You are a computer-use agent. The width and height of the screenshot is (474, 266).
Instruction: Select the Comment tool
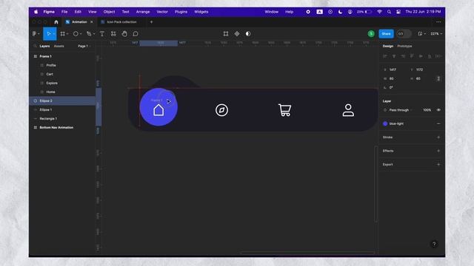pyautogui.click(x=136, y=34)
